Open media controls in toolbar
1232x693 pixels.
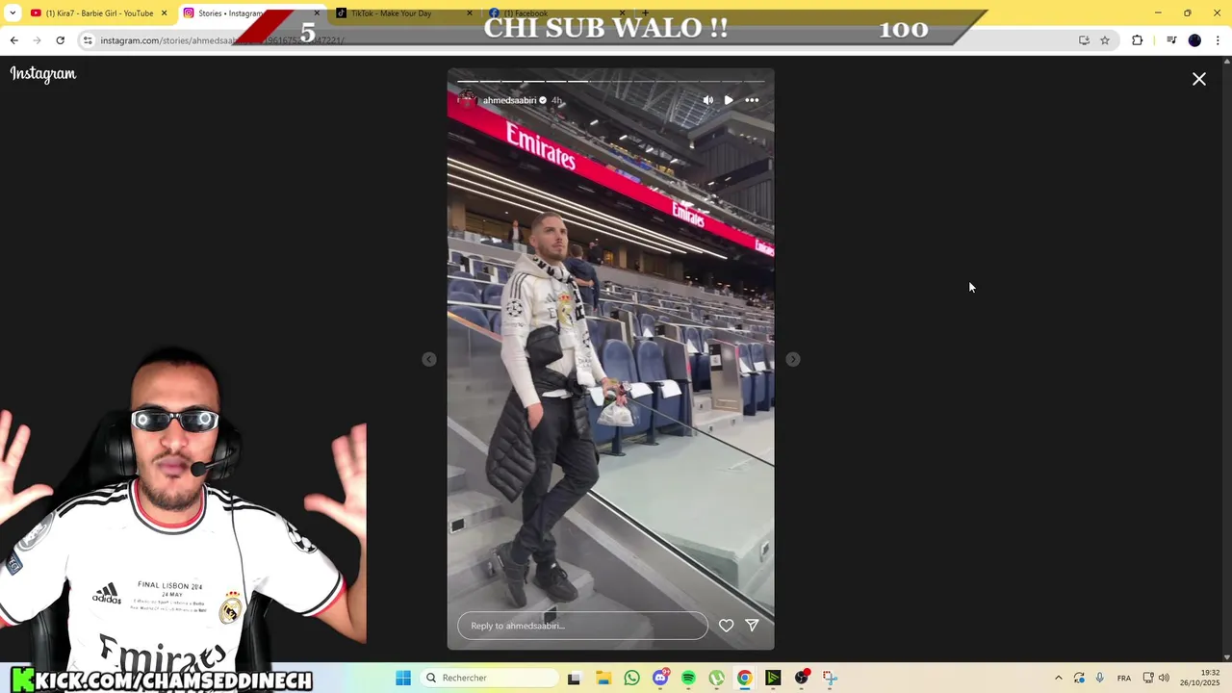pyautogui.click(x=1171, y=40)
